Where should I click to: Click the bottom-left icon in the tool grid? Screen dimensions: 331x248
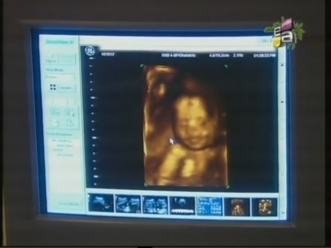55,122
